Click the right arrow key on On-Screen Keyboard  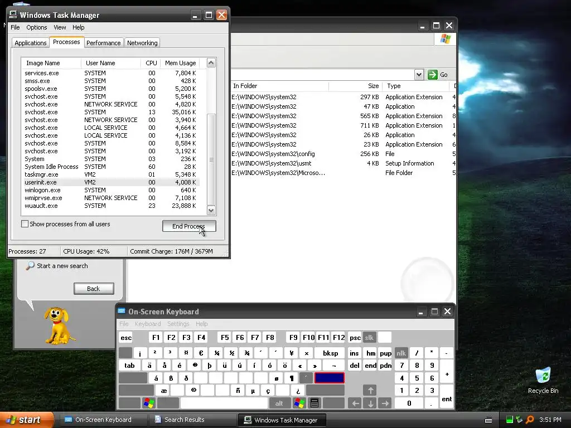pos(385,403)
